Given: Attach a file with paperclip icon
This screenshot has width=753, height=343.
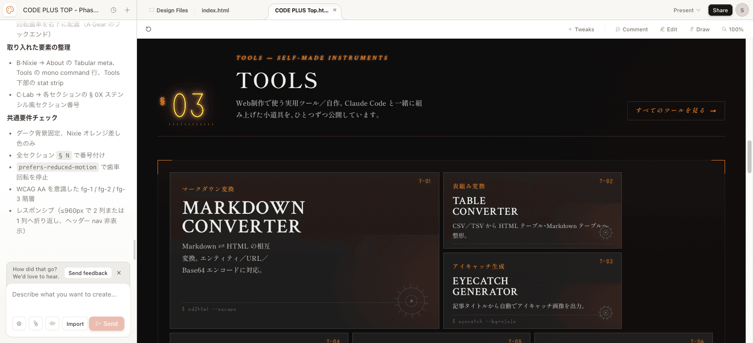Looking at the screenshot, I should 36,323.
